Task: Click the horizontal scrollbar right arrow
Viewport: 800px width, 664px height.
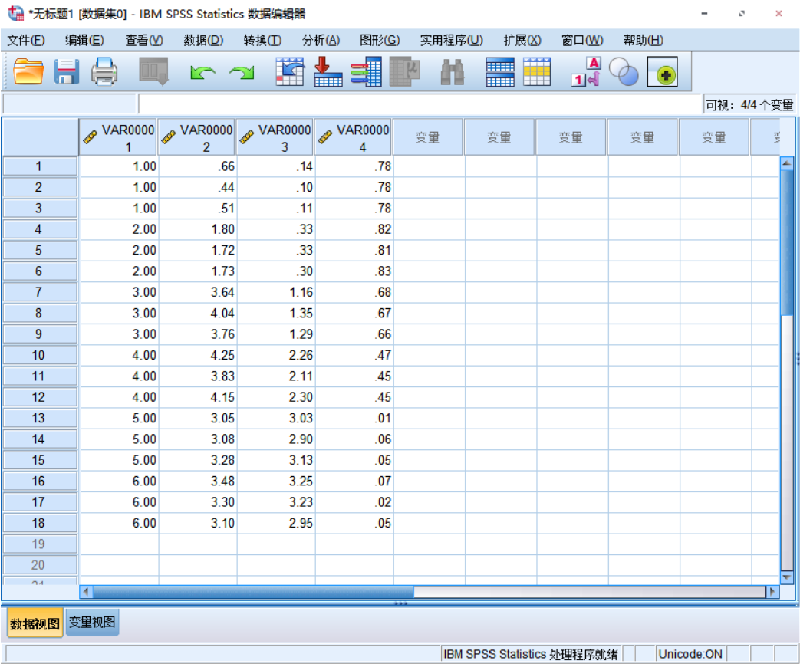Action: click(x=772, y=592)
